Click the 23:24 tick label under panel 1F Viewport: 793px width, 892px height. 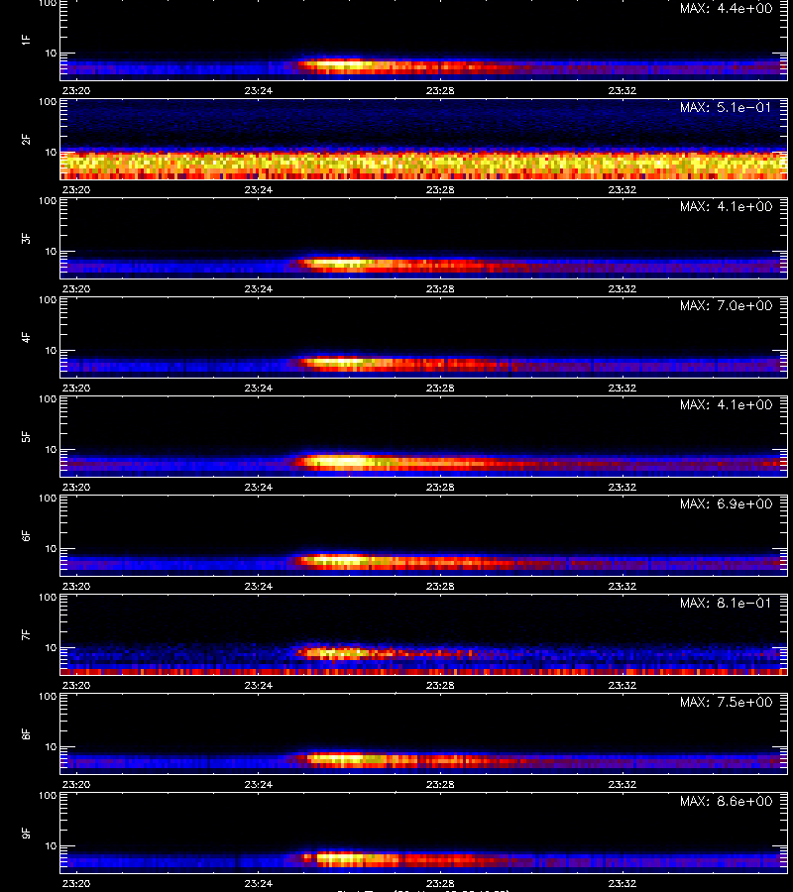259,90
